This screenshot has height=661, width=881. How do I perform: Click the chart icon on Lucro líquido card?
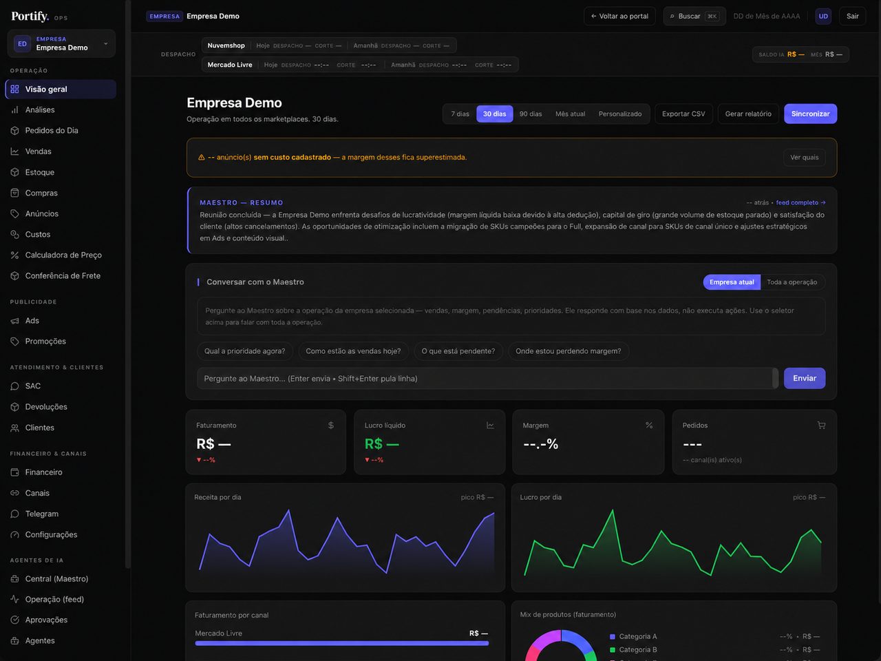pyautogui.click(x=491, y=426)
